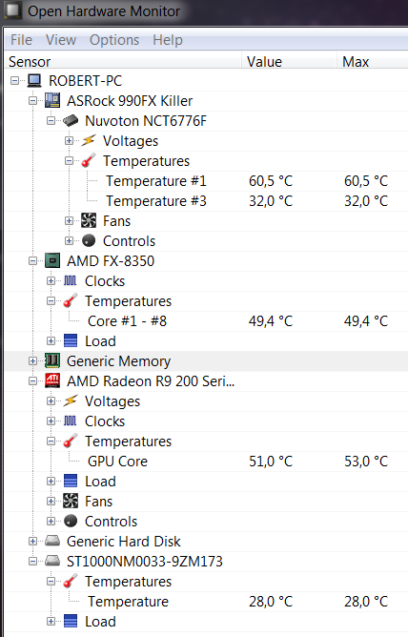Collapse the AMD FX-8350 node
This screenshot has width=408, height=637.
click(x=32, y=261)
